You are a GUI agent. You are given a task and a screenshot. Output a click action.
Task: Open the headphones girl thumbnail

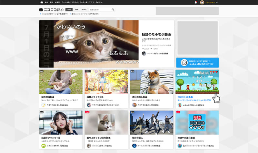click(61, 123)
